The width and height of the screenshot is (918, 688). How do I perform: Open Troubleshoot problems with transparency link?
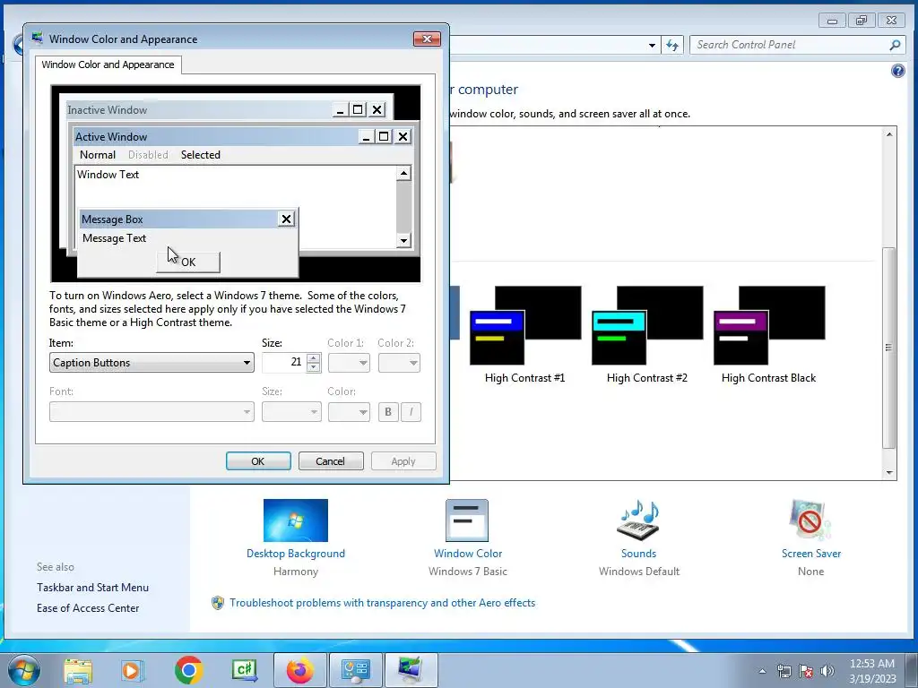click(382, 603)
